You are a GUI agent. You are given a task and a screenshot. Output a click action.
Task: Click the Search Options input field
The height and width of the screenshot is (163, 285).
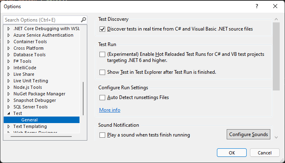[41, 20]
